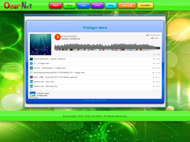The height and width of the screenshot is (142, 190).
Task: Play Yume 2kki OST Lotus Waters track
Action: click(95, 77)
